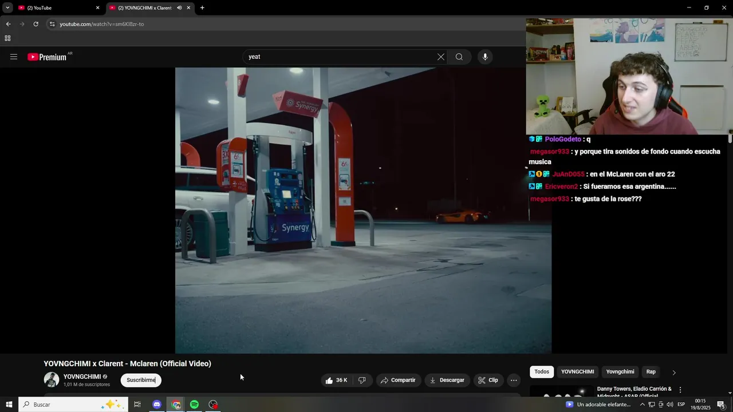Create a Clip of the video
The image size is (733, 412).
(x=488, y=380)
